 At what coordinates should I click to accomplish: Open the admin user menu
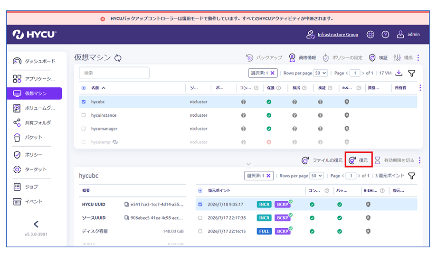pos(408,35)
